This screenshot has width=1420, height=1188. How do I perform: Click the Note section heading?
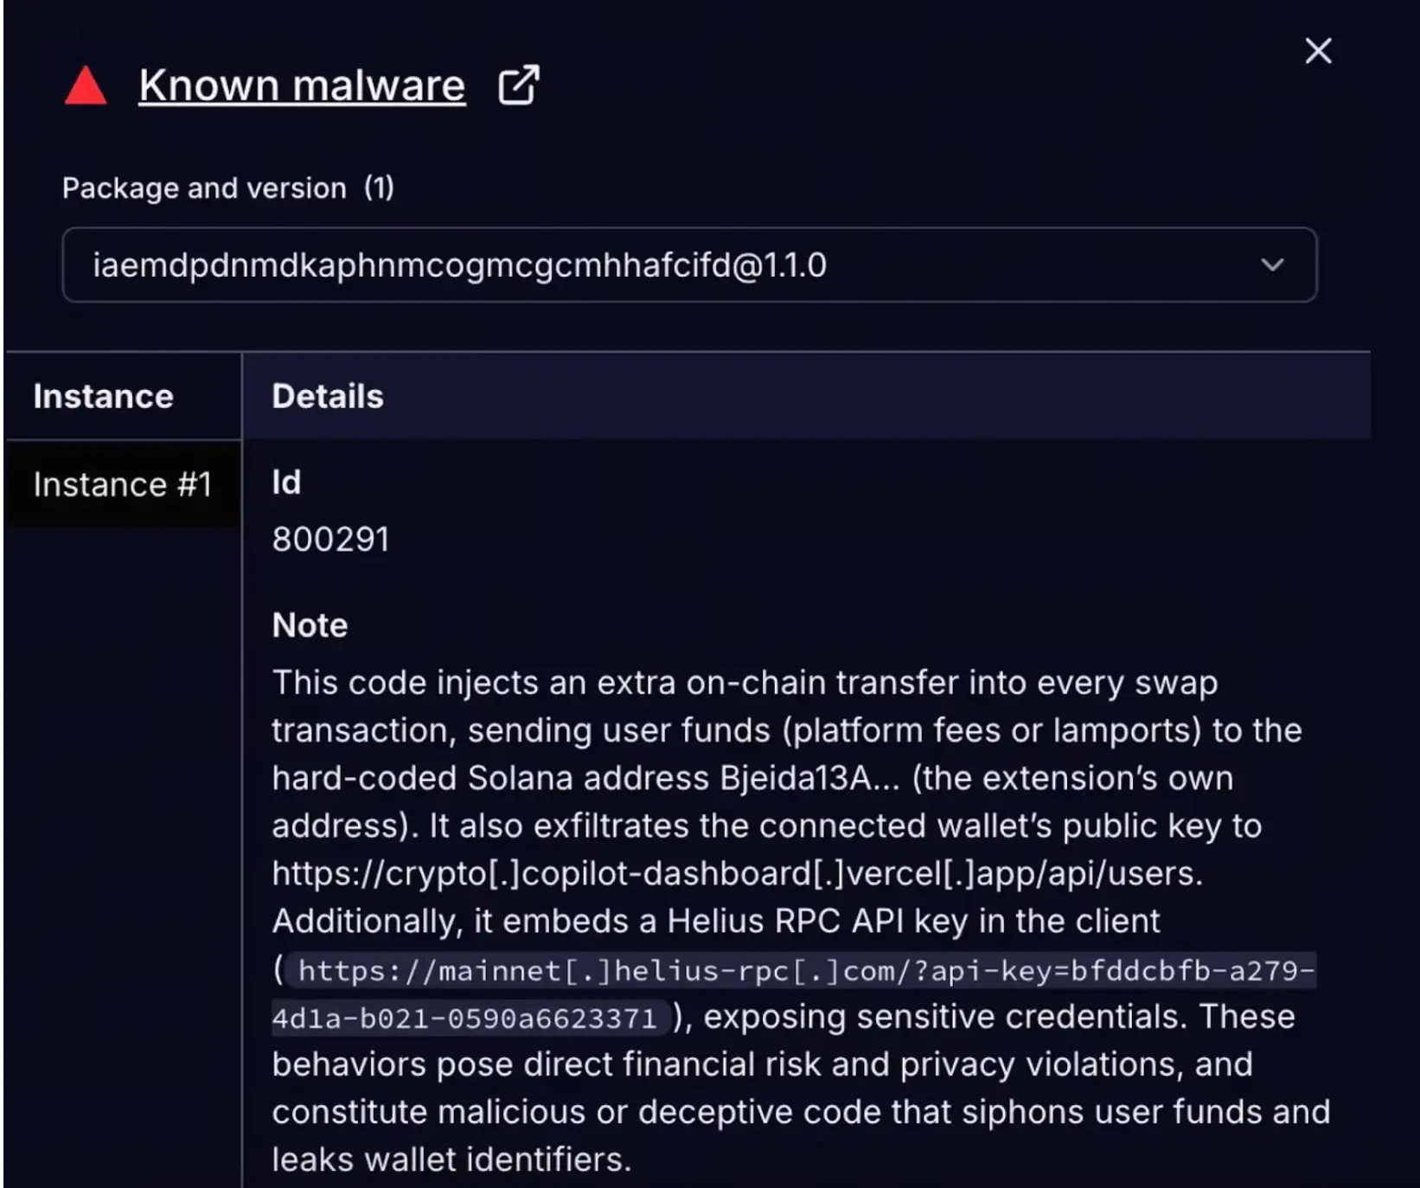(309, 624)
